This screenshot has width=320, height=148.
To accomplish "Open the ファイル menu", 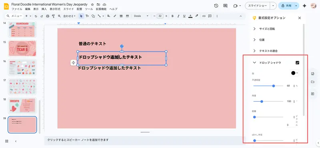I will coord(17,9).
